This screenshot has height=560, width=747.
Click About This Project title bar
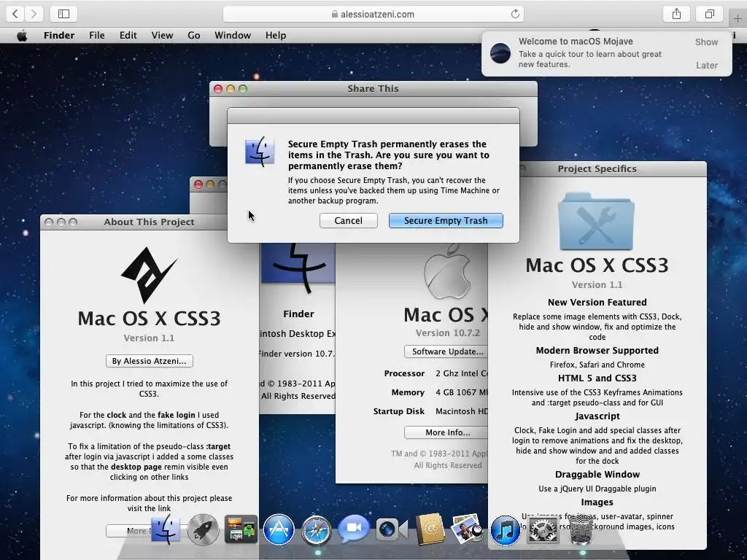click(x=149, y=222)
